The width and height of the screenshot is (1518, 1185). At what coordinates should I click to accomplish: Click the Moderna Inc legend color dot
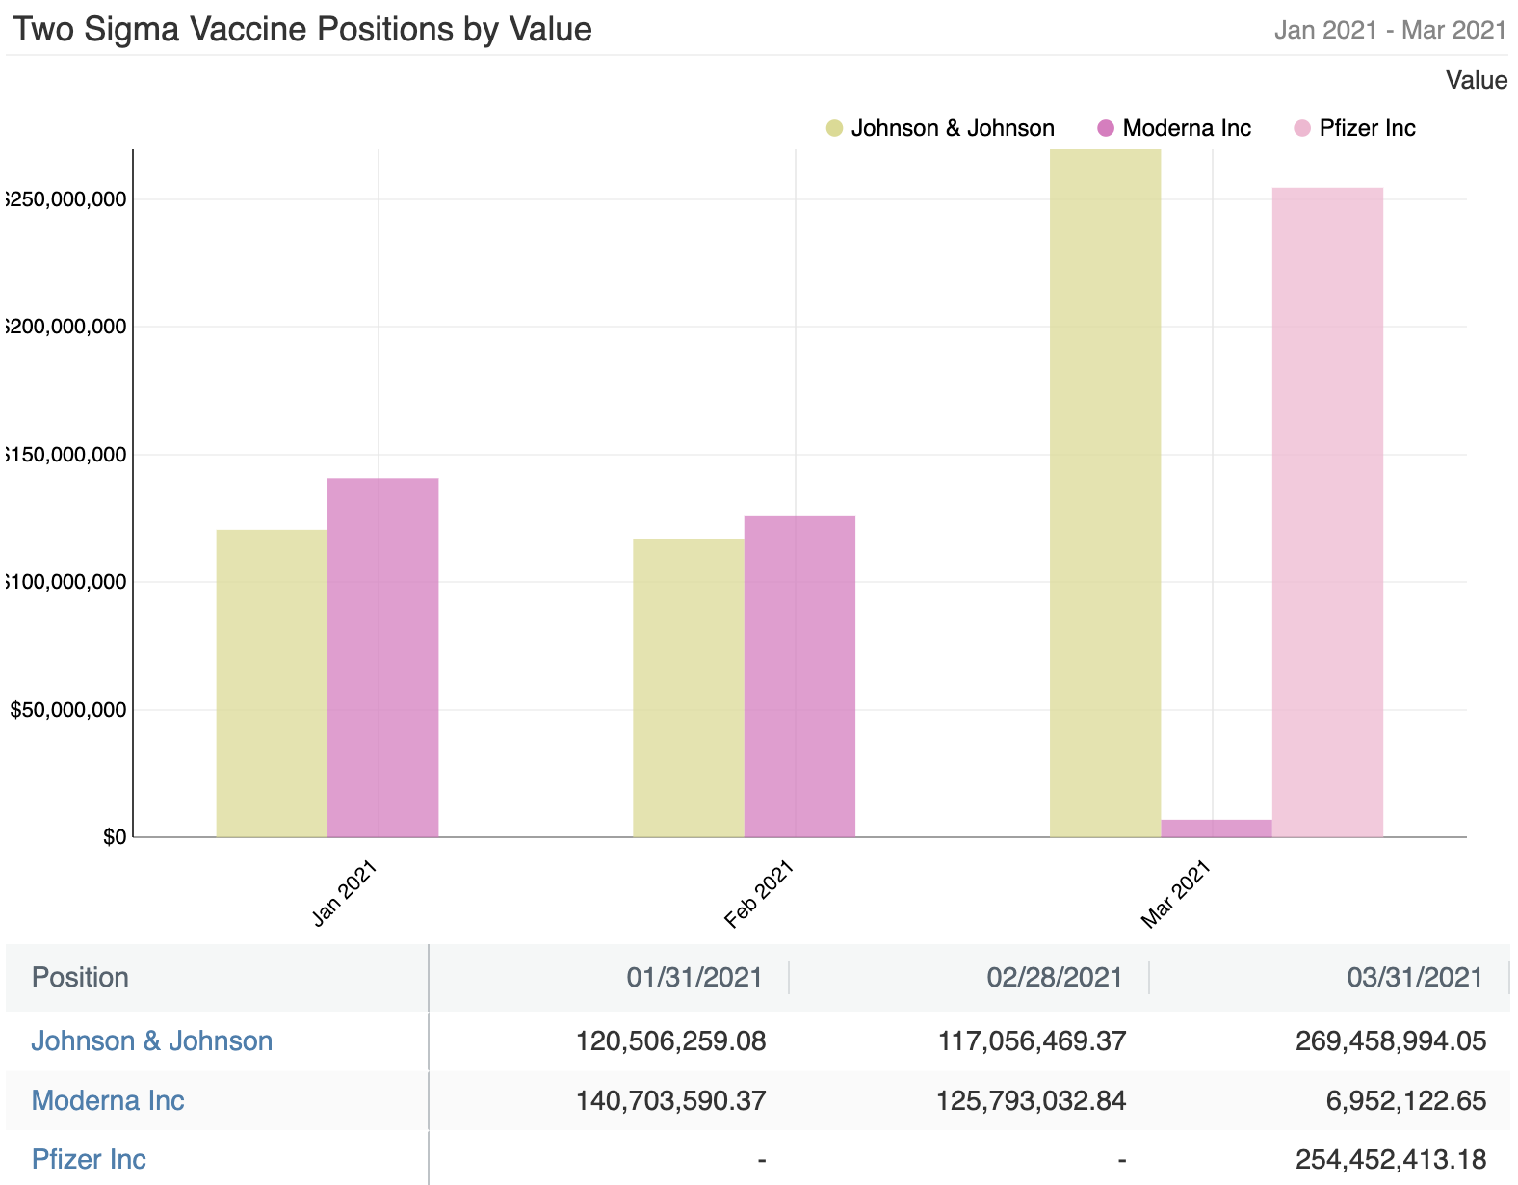click(x=1106, y=128)
